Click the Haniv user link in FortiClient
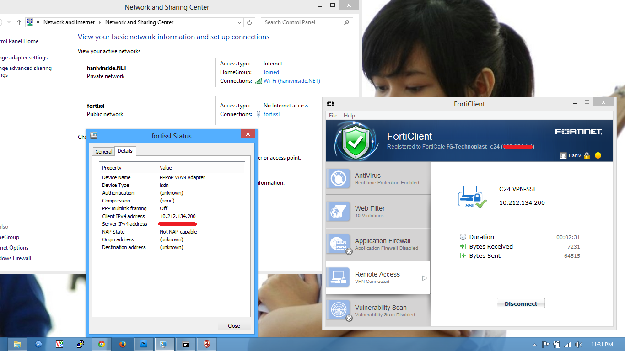Viewport: 625px width, 351px height. pos(575,155)
